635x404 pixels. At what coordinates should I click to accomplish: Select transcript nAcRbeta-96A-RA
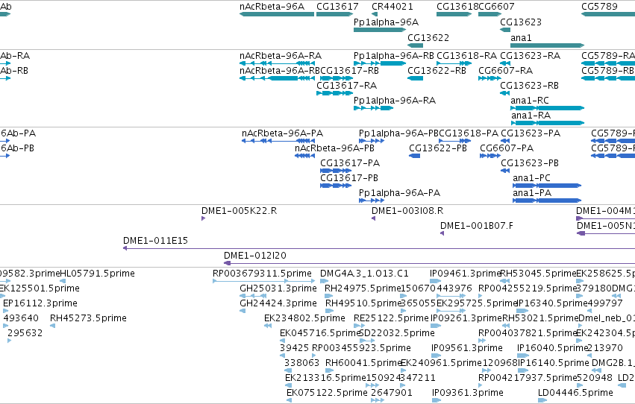(x=277, y=63)
